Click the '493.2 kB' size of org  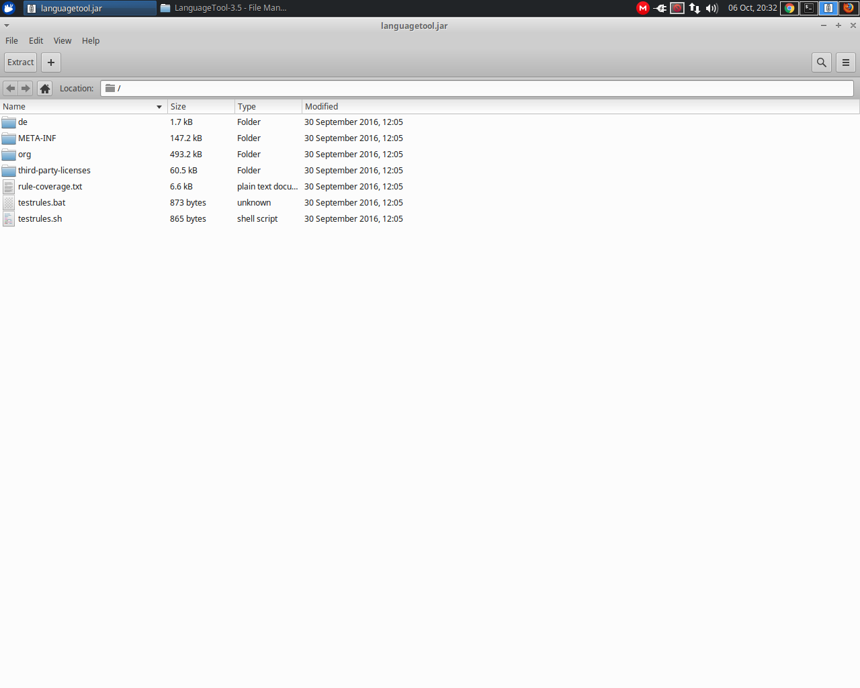(186, 155)
